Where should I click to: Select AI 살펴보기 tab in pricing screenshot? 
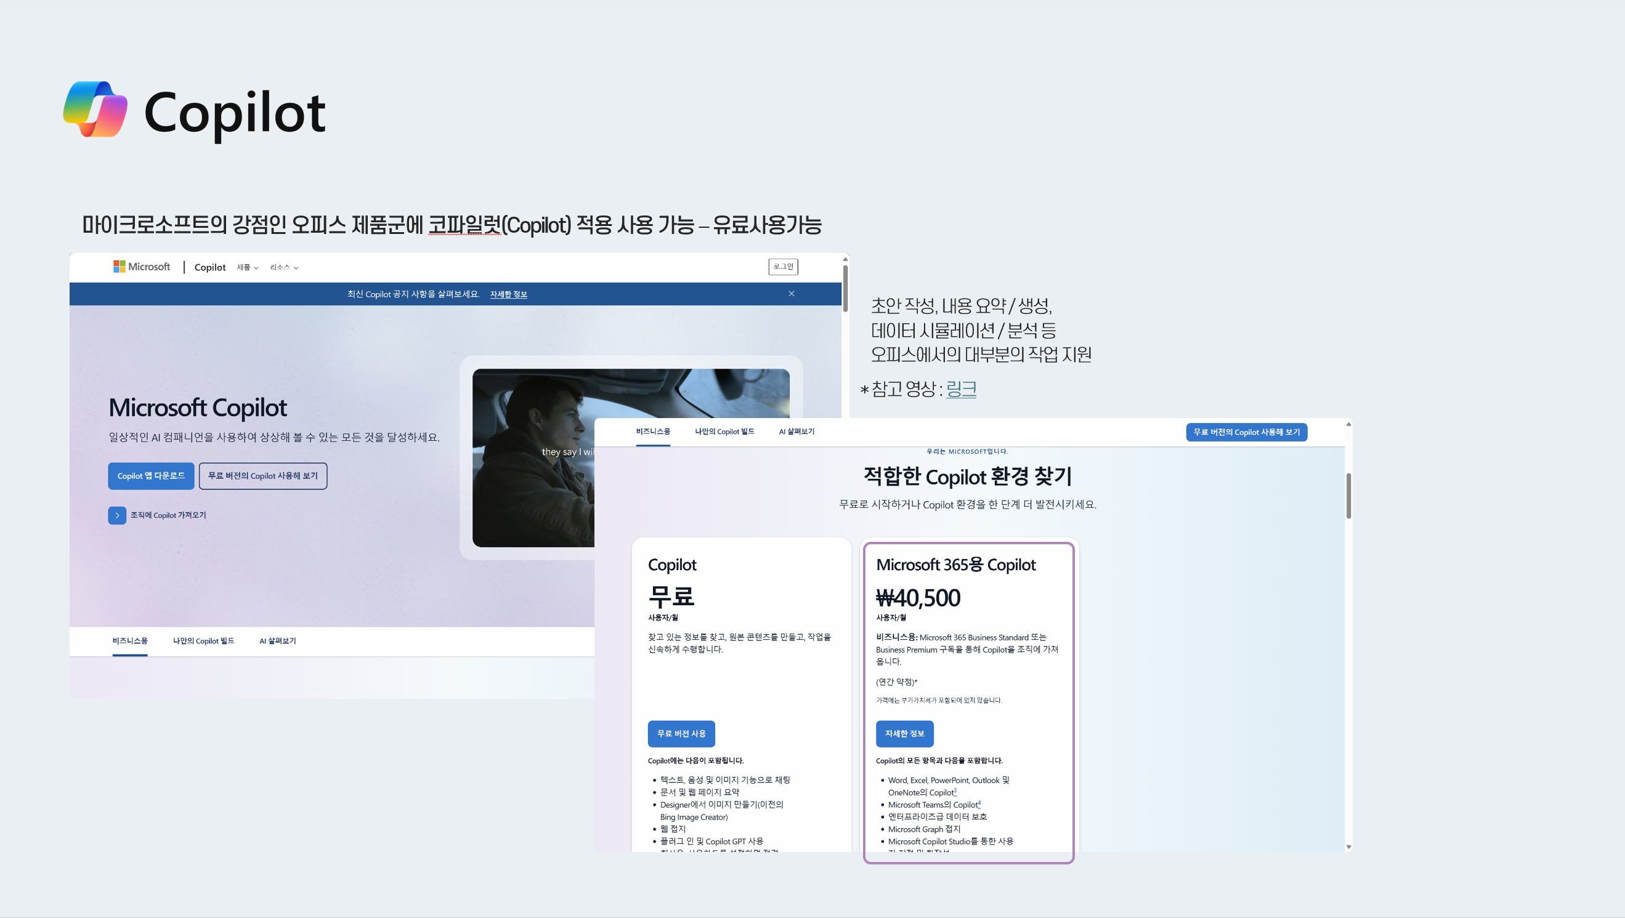[796, 431]
